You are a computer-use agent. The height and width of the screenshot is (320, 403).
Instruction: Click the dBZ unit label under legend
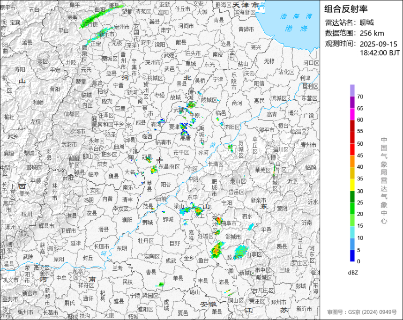tap(353, 273)
